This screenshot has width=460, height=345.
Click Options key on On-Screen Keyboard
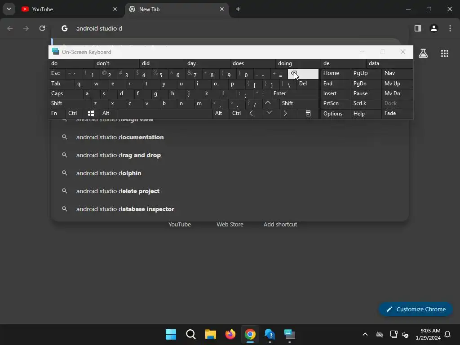click(336, 114)
